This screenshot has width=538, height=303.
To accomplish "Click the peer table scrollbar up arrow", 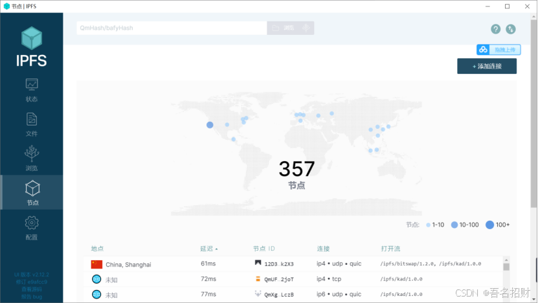I will tap(506, 260).
